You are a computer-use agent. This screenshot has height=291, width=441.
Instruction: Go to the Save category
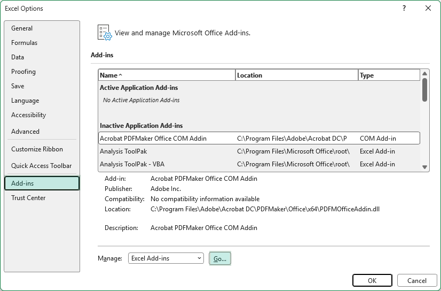42,86
